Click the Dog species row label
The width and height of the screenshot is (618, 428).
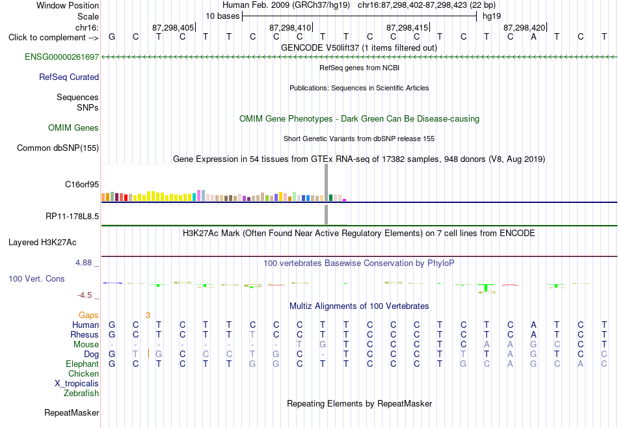pyautogui.click(x=92, y=354)
